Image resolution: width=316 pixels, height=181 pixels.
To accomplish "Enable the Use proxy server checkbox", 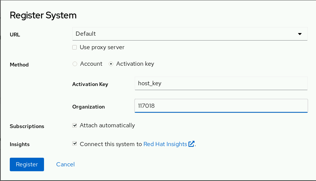I will pos(74,47).
